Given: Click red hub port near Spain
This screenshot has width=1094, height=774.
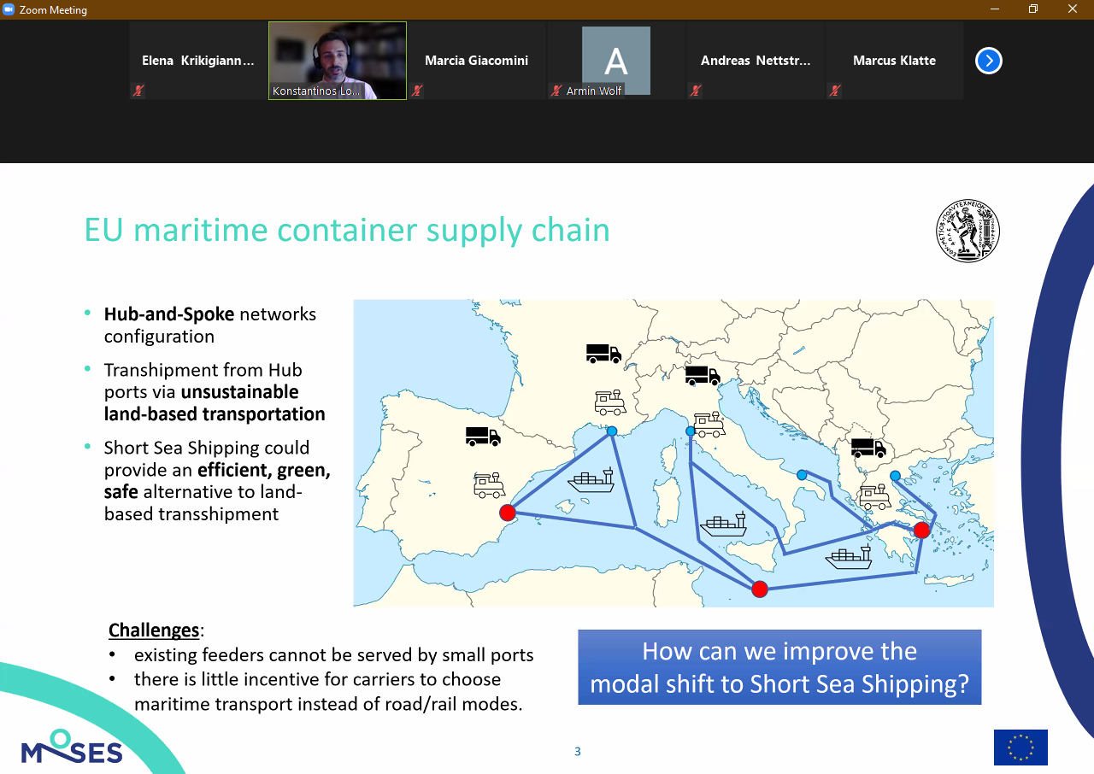Looking at the screenshot, I should pos(507,513).
